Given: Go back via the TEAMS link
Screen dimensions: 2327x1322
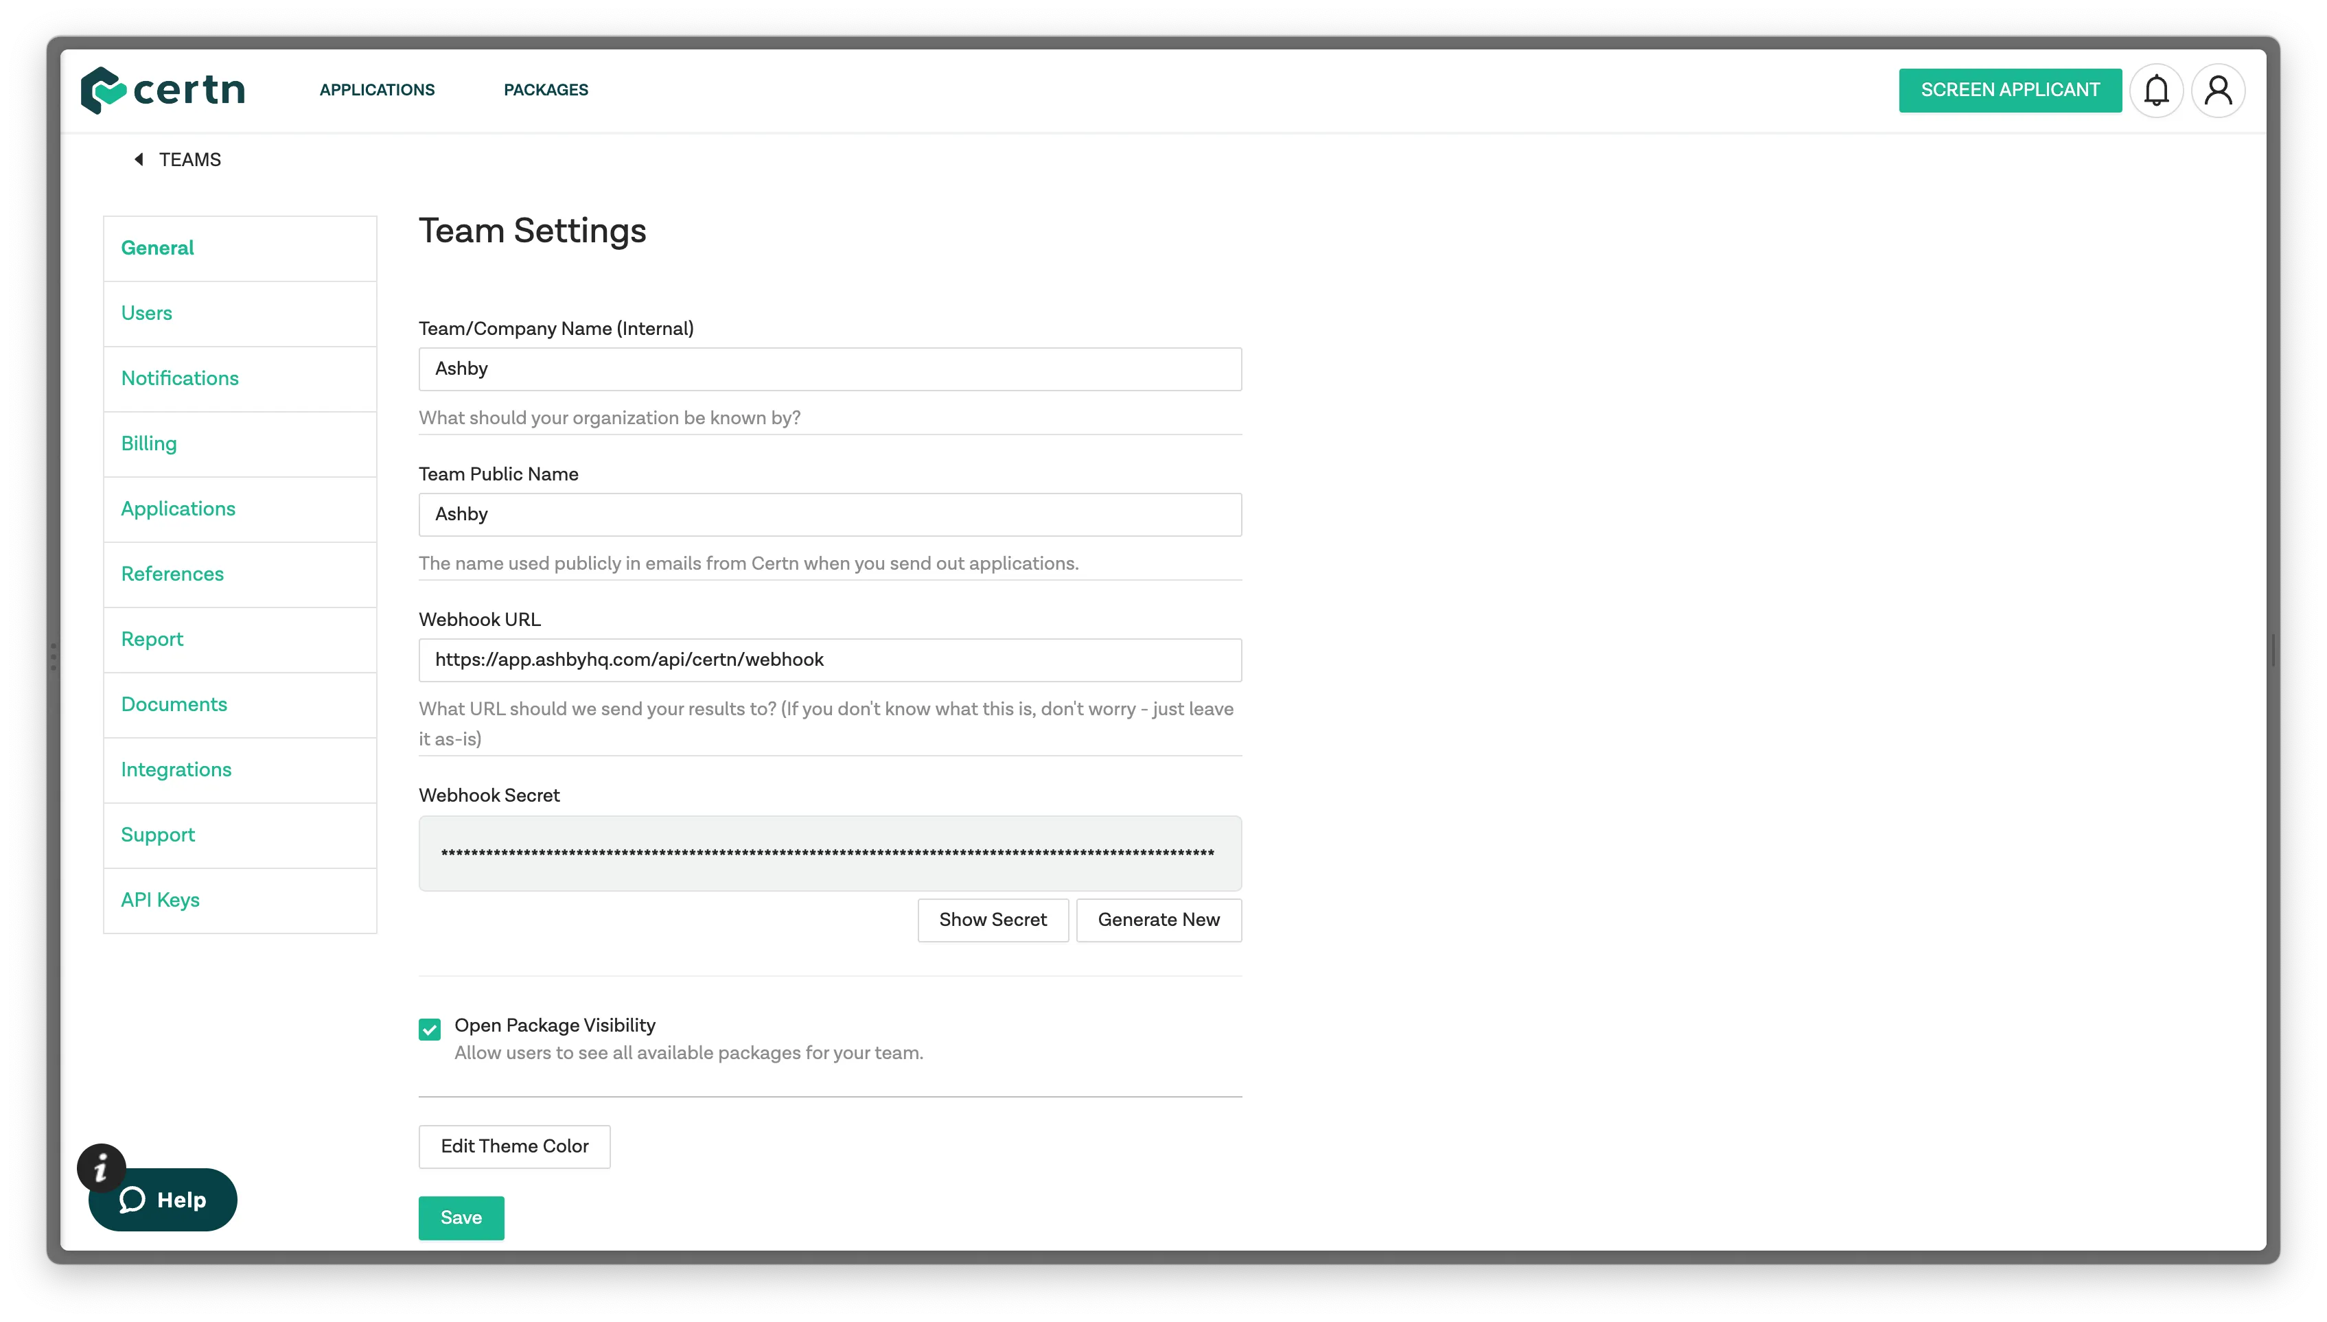Looking at the screenshot, I should [189, 160].
